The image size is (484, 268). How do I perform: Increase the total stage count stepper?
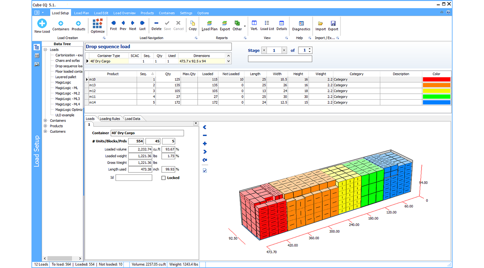click(x=309, y=49)
